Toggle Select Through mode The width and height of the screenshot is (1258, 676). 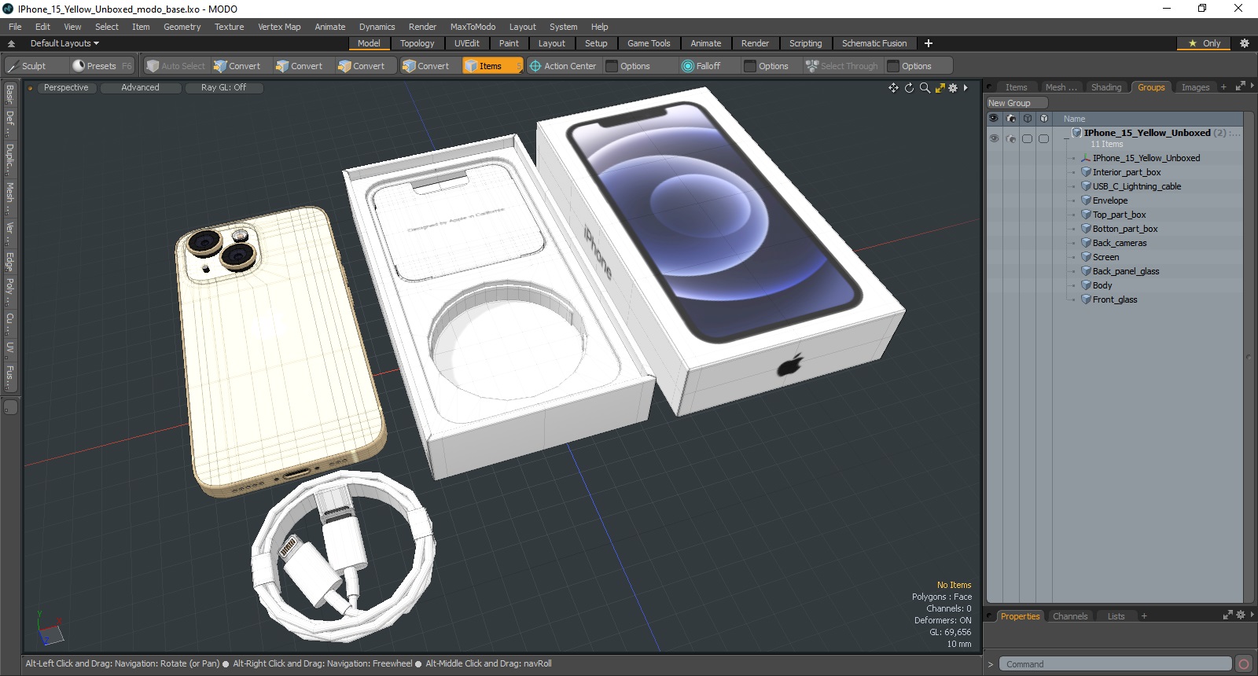842,66
